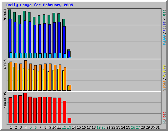This screenshot has width=168, height=131.
Task: Click the red KBytes bar for day 4
Action: coord(25,108)
